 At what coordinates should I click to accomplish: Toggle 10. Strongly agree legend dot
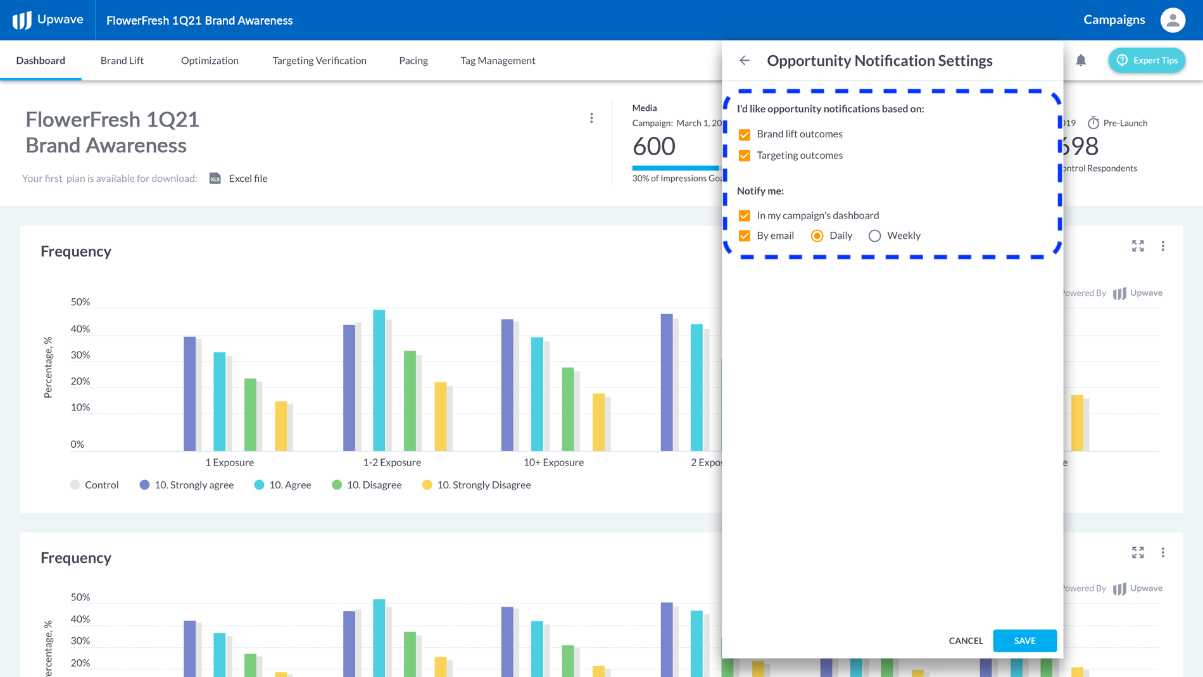click(144, 485)
